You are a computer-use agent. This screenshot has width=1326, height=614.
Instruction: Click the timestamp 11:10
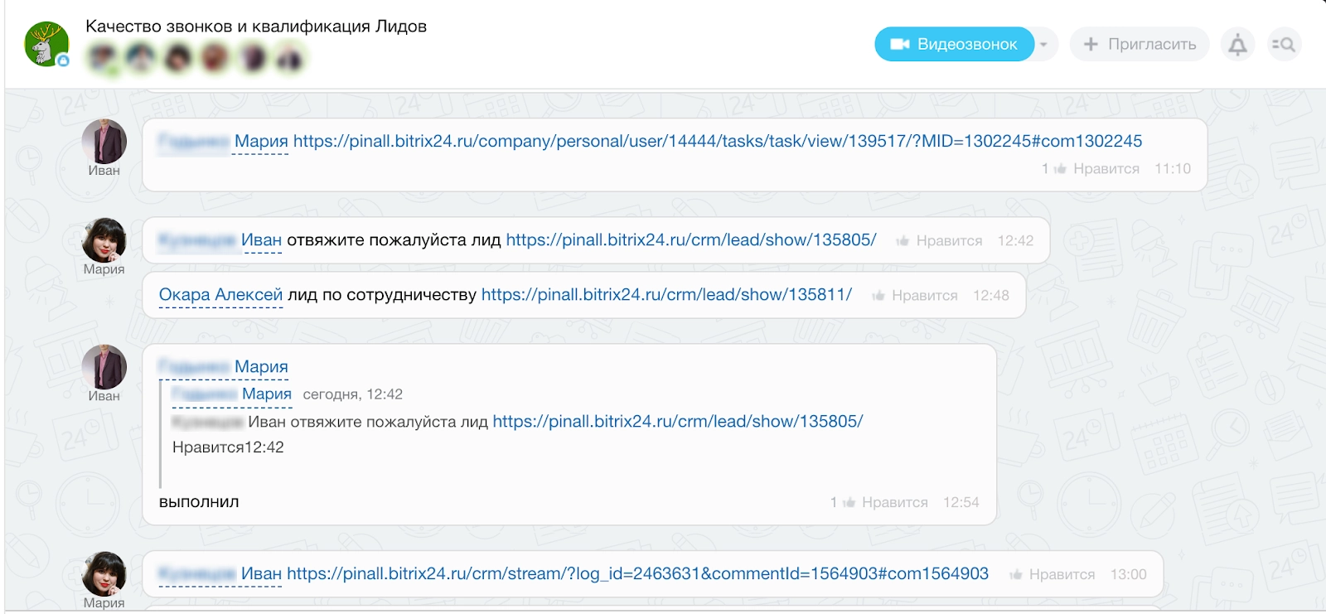(1173, 169)
